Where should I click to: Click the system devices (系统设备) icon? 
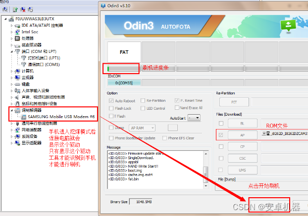[17, 136]
